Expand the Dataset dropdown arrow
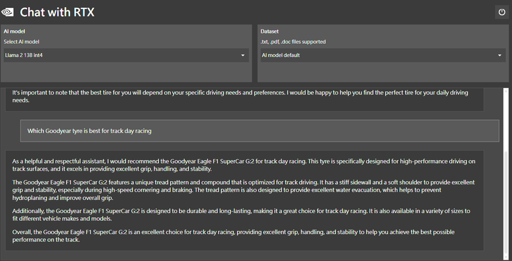Image resolution: width=512 pixels, height=261 pixels. point(500,56)
